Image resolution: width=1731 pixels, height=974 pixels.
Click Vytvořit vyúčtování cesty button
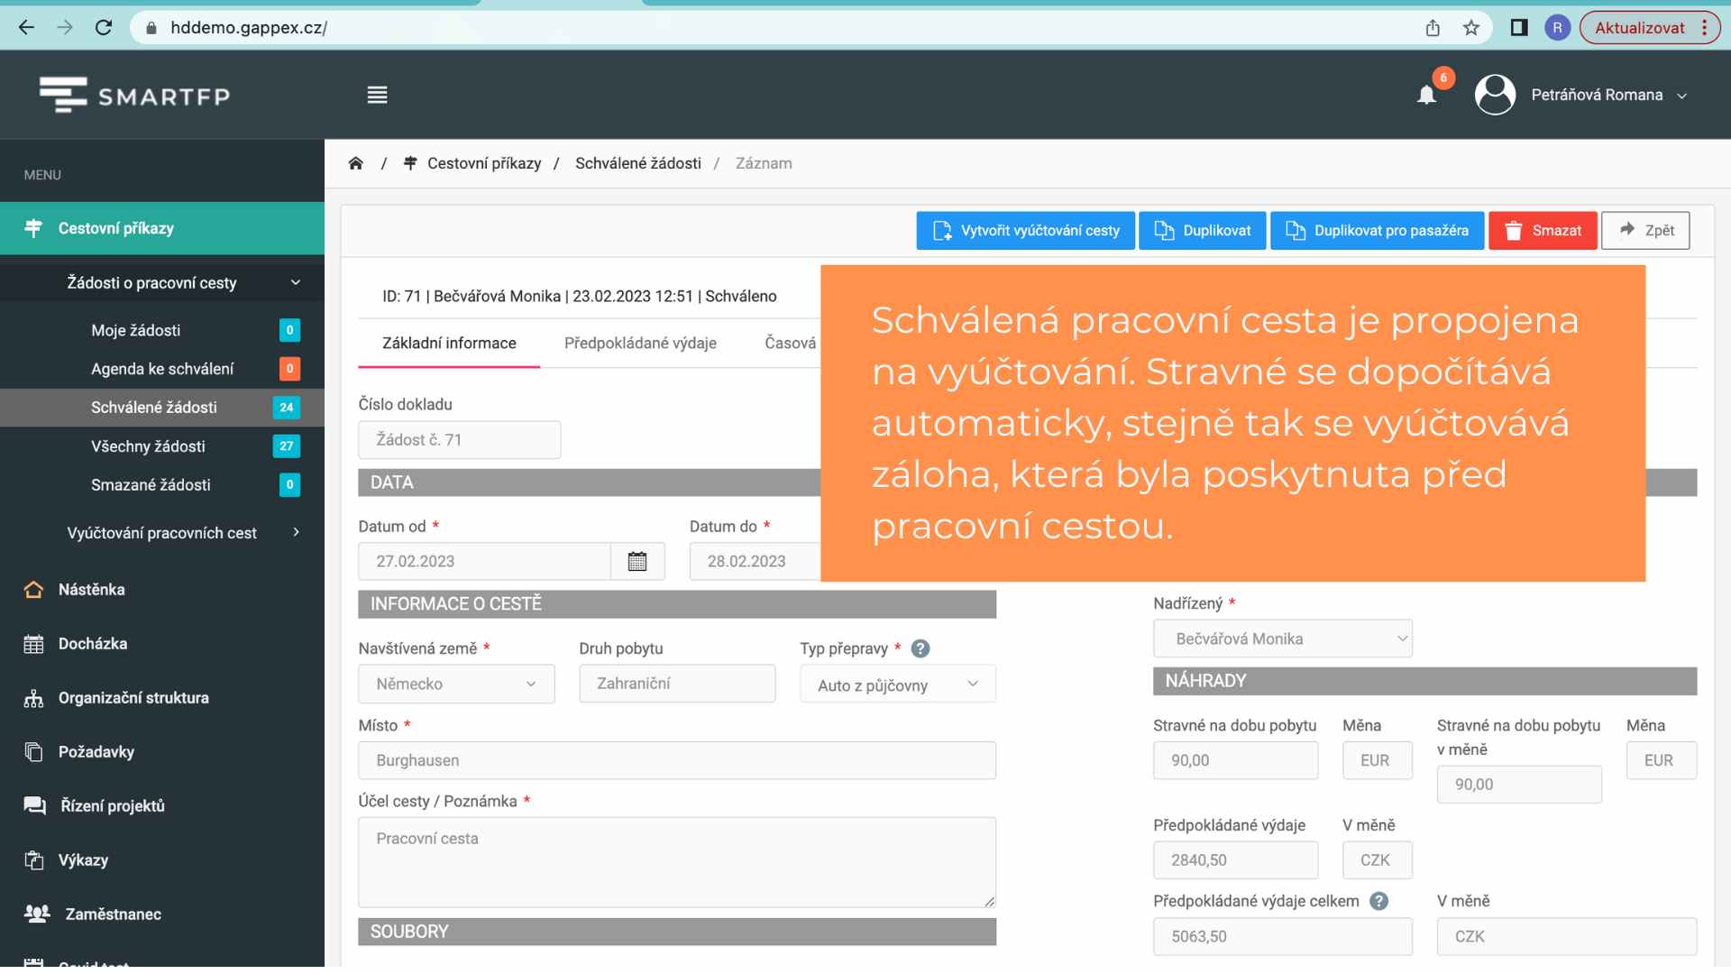click(x=1025, y=230)
